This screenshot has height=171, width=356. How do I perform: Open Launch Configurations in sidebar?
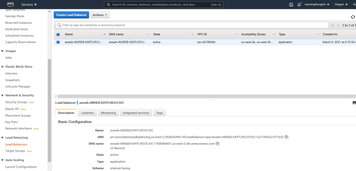(x=21, y=167)
